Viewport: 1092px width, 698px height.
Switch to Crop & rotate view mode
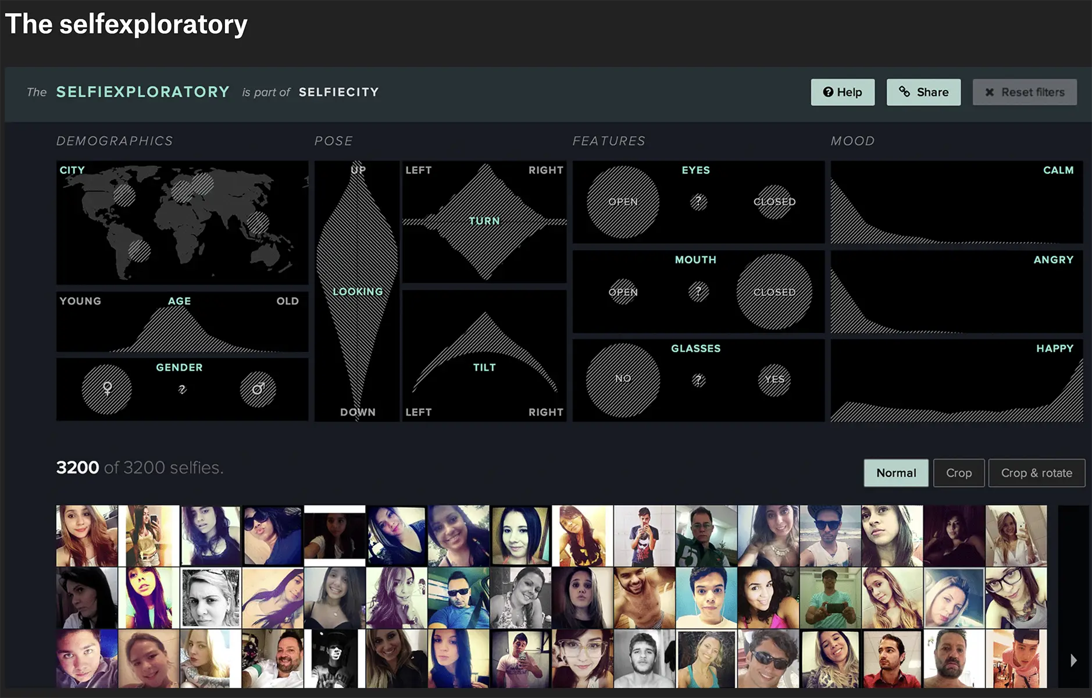pos(1036,473)
